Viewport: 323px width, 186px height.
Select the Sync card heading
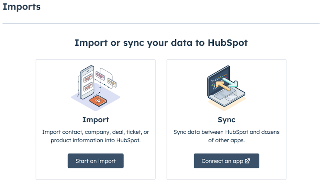pyautogui.click(x=226, y=120)
